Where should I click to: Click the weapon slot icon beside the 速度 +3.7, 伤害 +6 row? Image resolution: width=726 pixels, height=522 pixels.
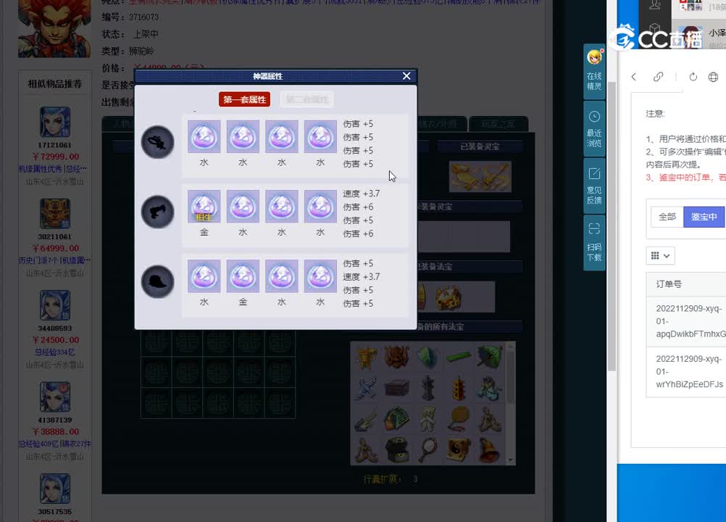click(x=158, y=212)
